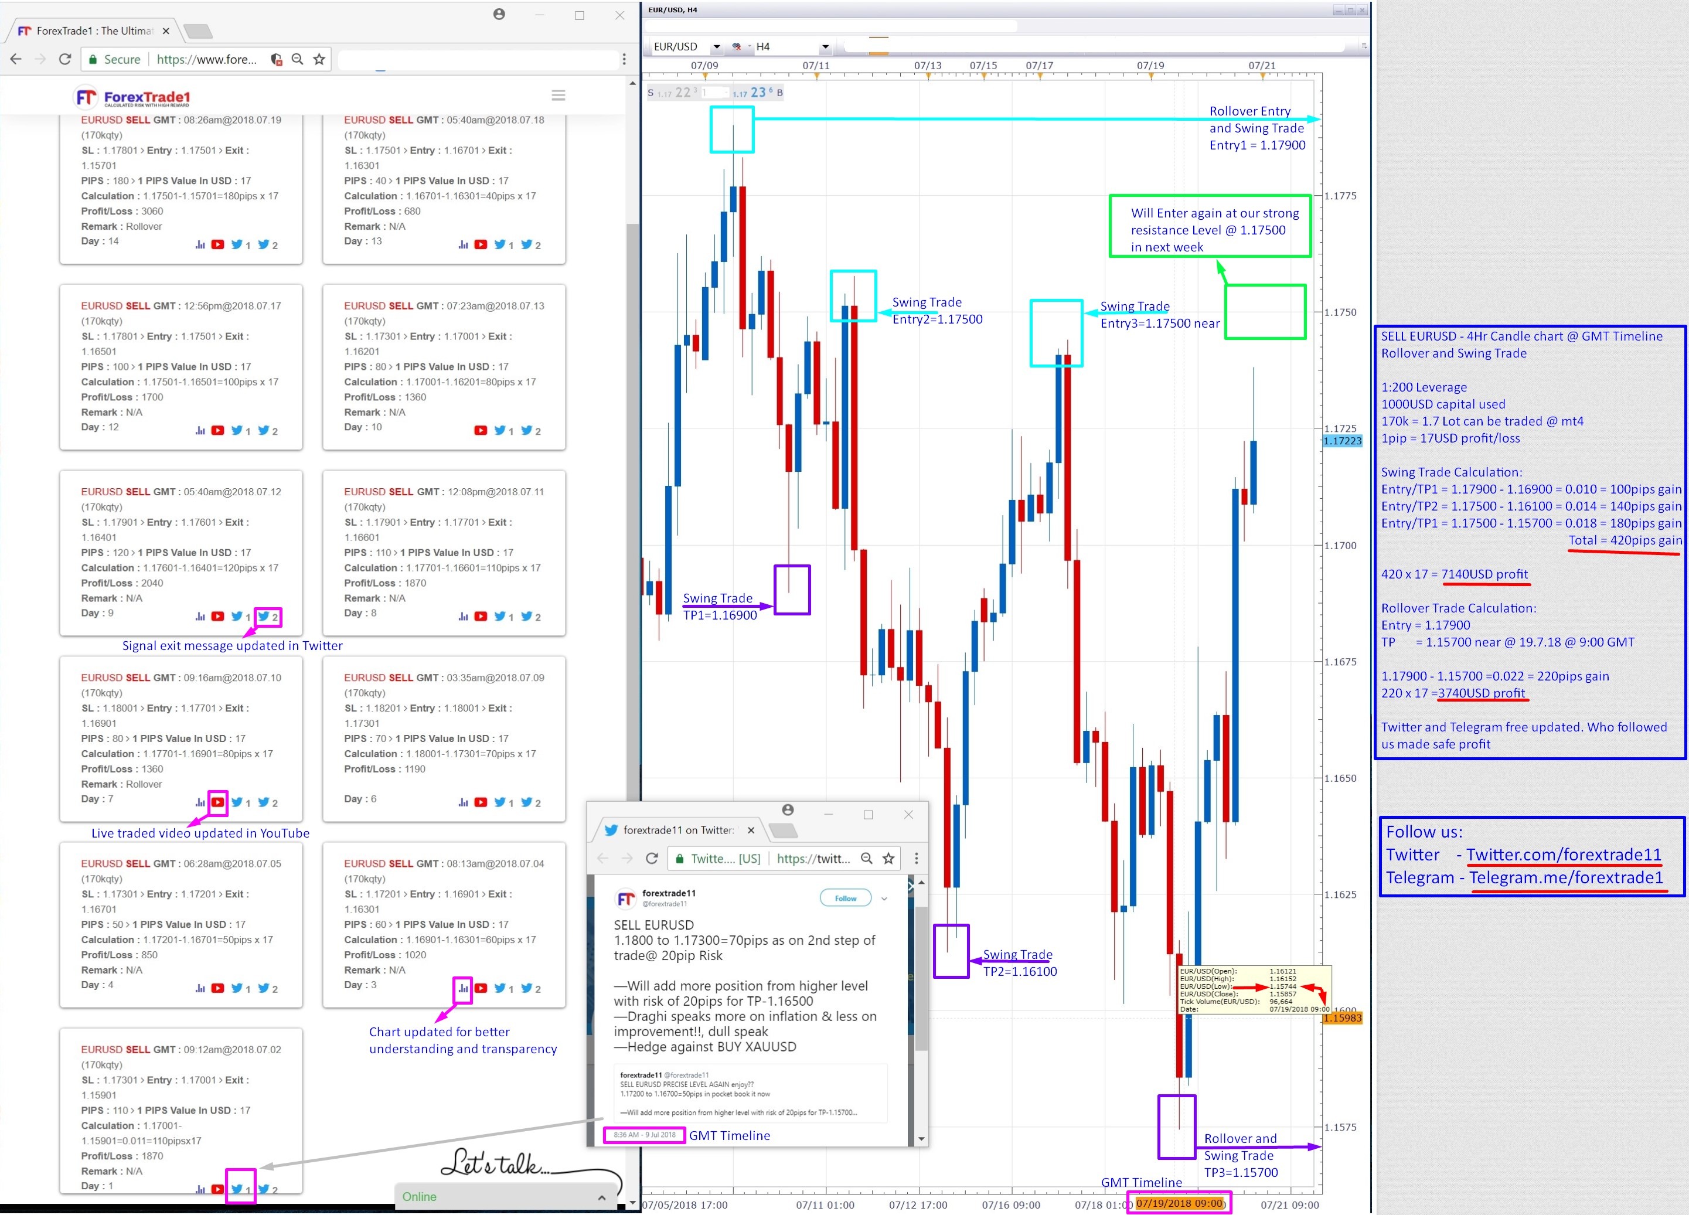Click the forextrade11 profile name in tweet
This screenshot has height=1215, width=1689.
669,893
